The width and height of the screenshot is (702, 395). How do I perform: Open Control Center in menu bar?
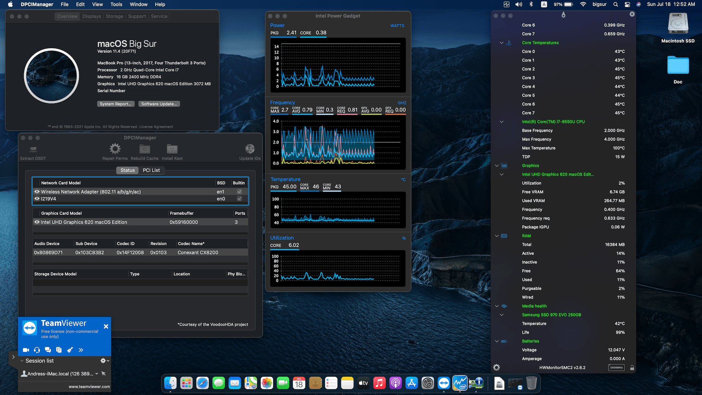tap(627, 4)
